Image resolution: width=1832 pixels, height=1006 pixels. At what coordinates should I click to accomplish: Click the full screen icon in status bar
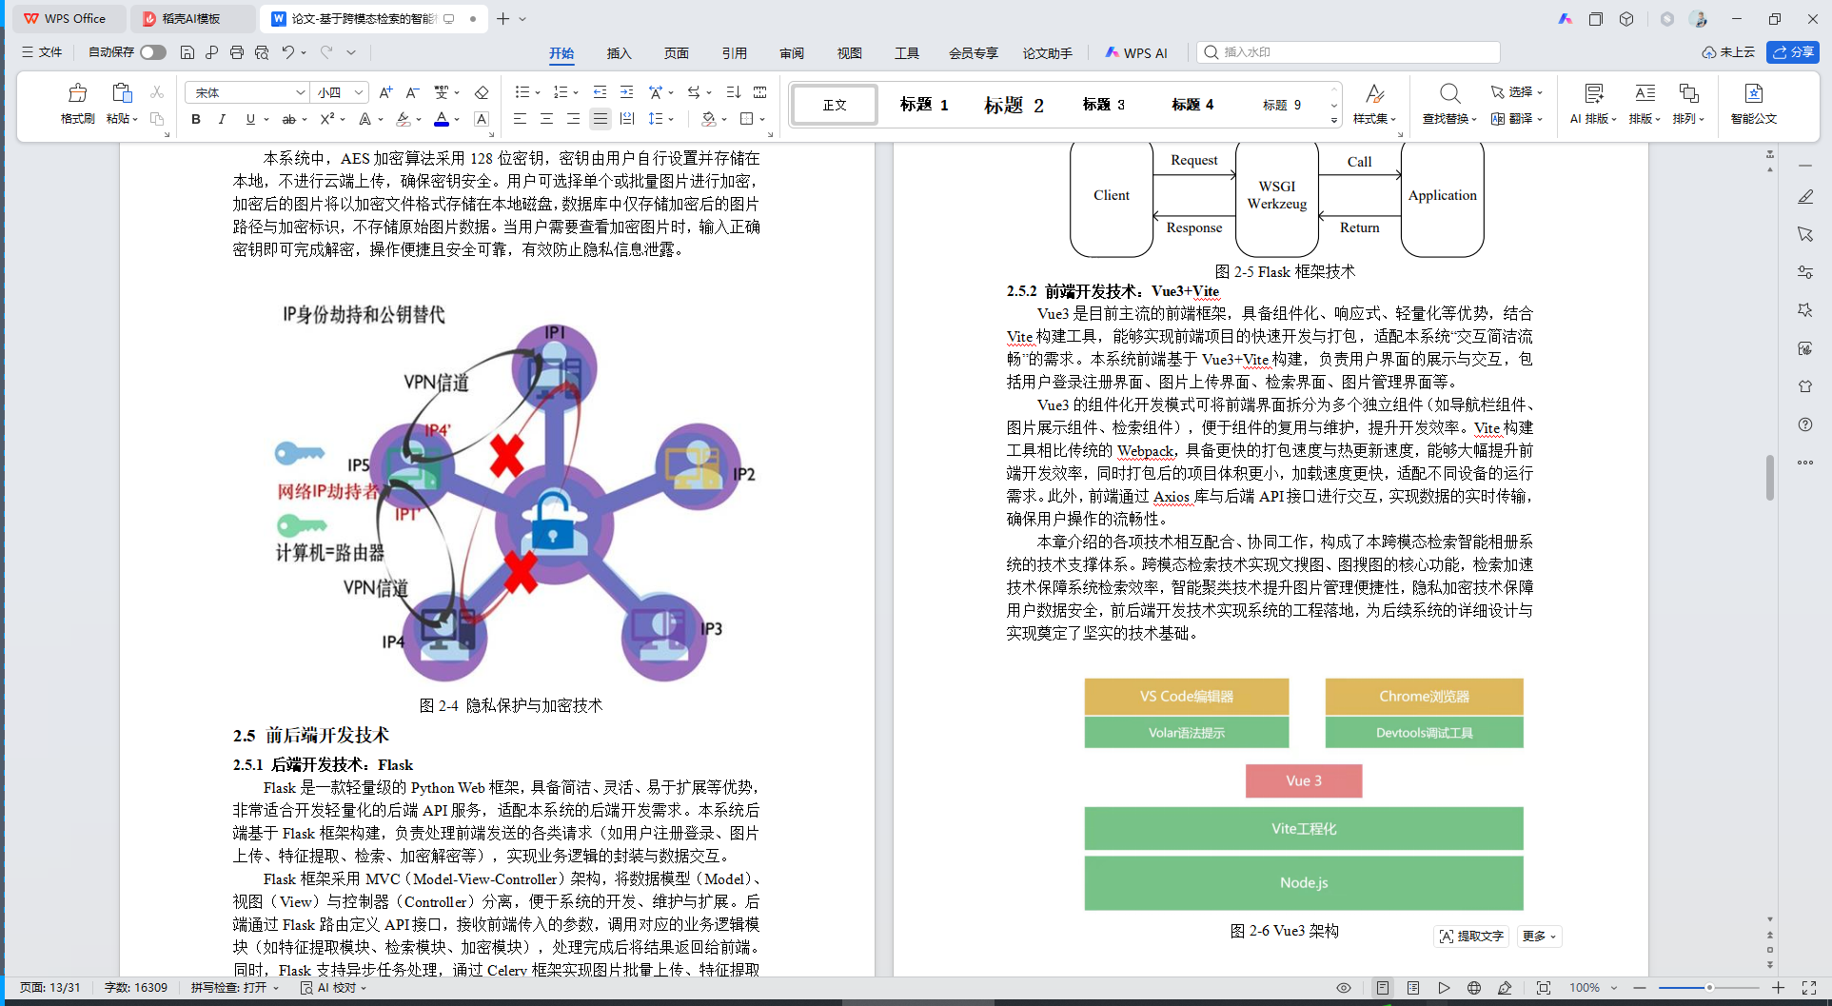coord(1809,988)
